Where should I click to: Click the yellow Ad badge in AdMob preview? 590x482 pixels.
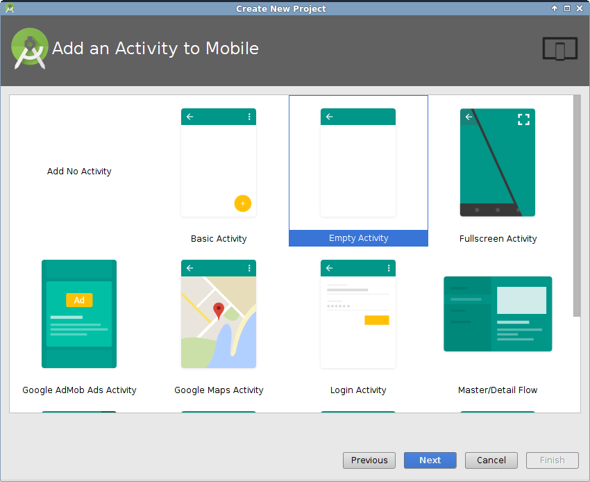[79, 300]
